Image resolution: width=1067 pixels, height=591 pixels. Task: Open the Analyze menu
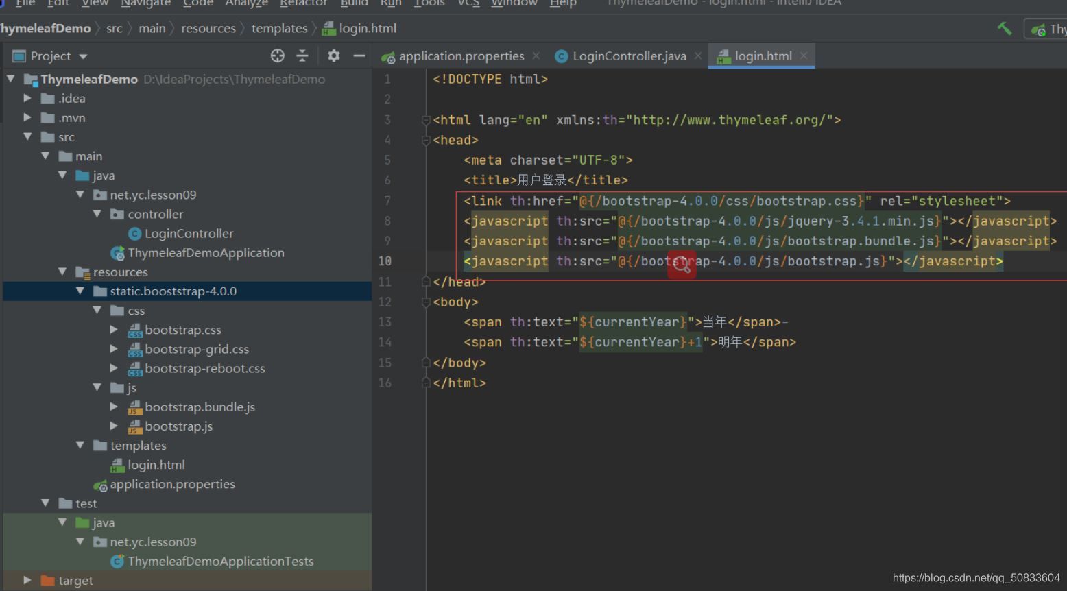coord(246,3)
